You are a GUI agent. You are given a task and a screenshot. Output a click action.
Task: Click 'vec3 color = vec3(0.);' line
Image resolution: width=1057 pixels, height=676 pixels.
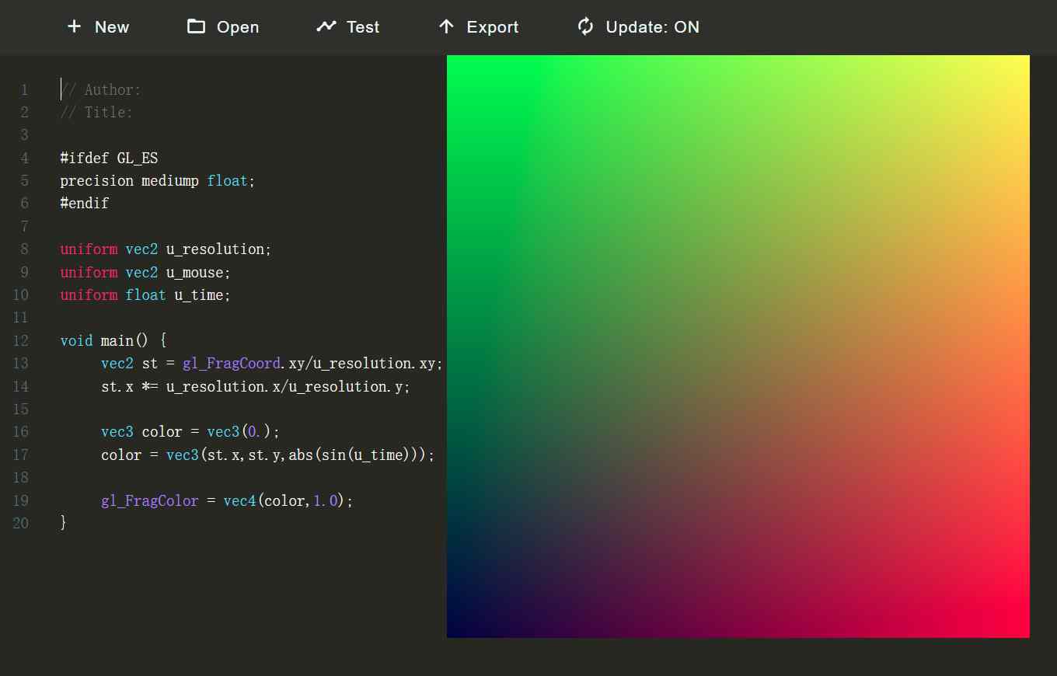tap(190, 431)
